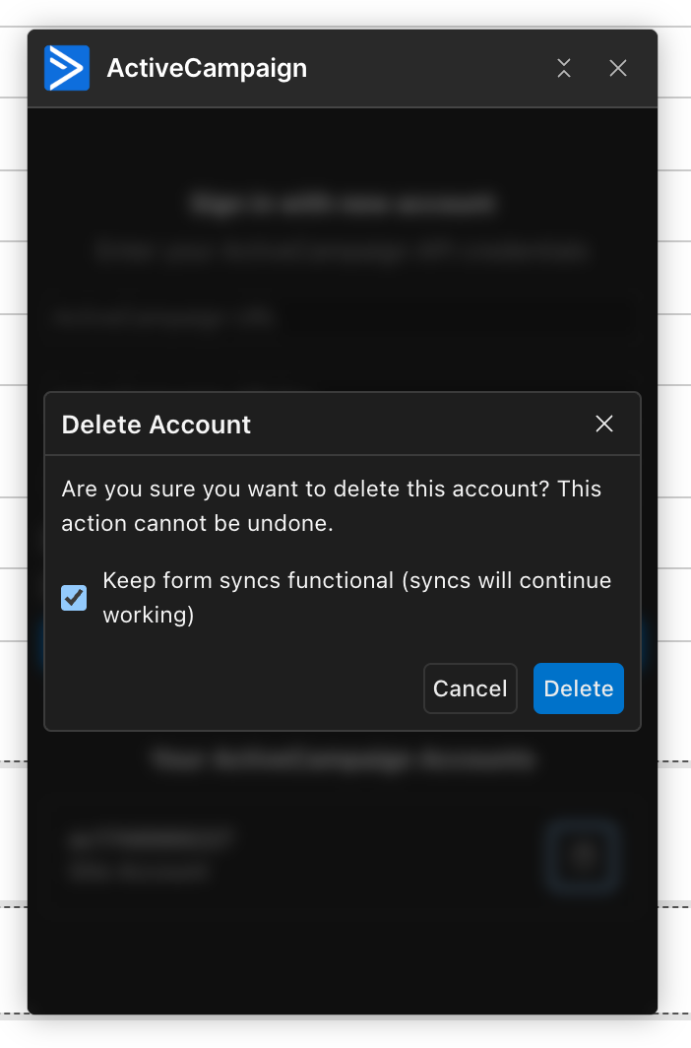This screenshot has width=691, height=1048.
Task: Click the Cancel button
Action: click(470, 688)
